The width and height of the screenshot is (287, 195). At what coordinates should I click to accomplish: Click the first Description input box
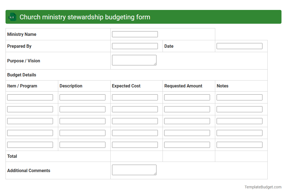pyautogui.click(x=82, y=97)
